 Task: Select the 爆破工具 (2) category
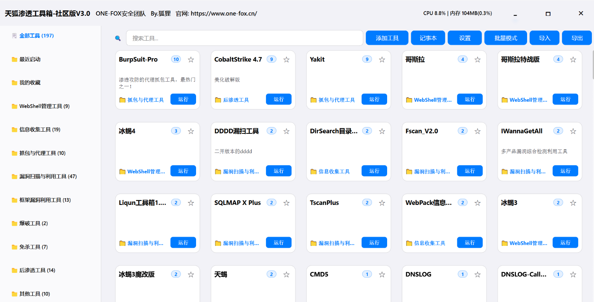pos(33,223)
